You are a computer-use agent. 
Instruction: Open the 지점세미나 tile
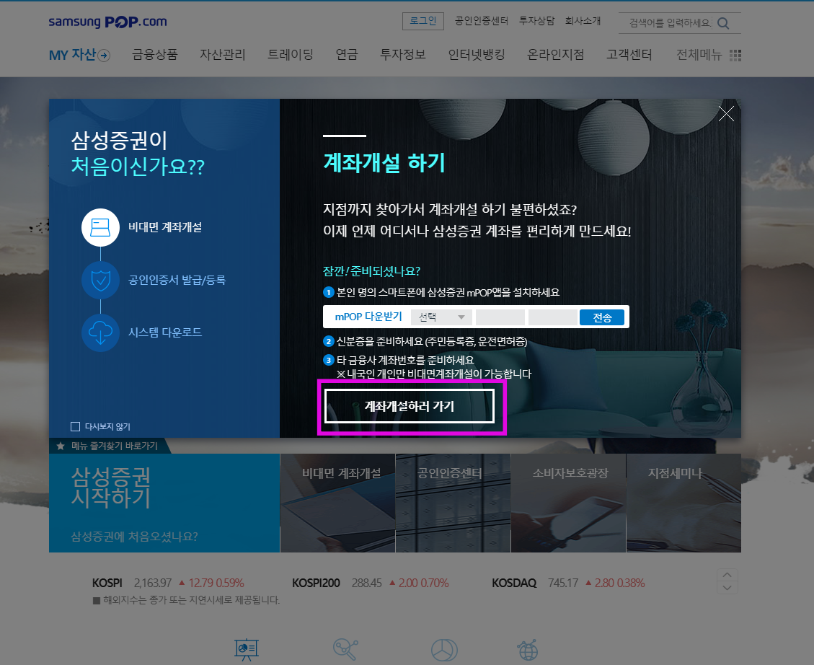[684, 503]
